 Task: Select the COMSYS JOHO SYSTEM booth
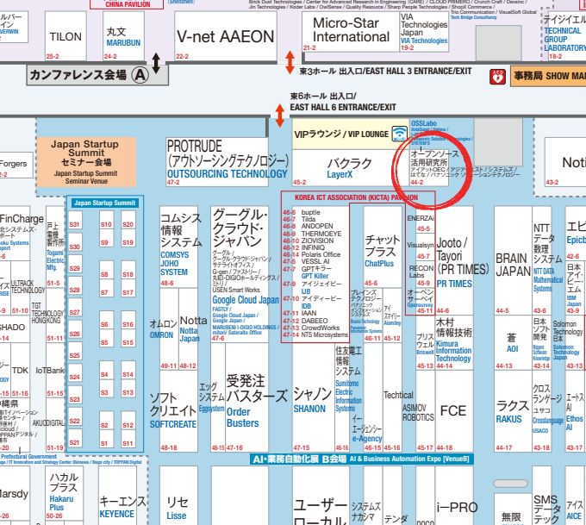click(x=178, y=247)
